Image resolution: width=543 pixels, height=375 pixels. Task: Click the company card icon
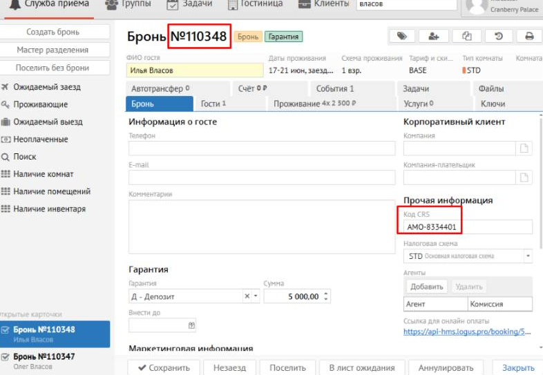(x=526, y=148)
